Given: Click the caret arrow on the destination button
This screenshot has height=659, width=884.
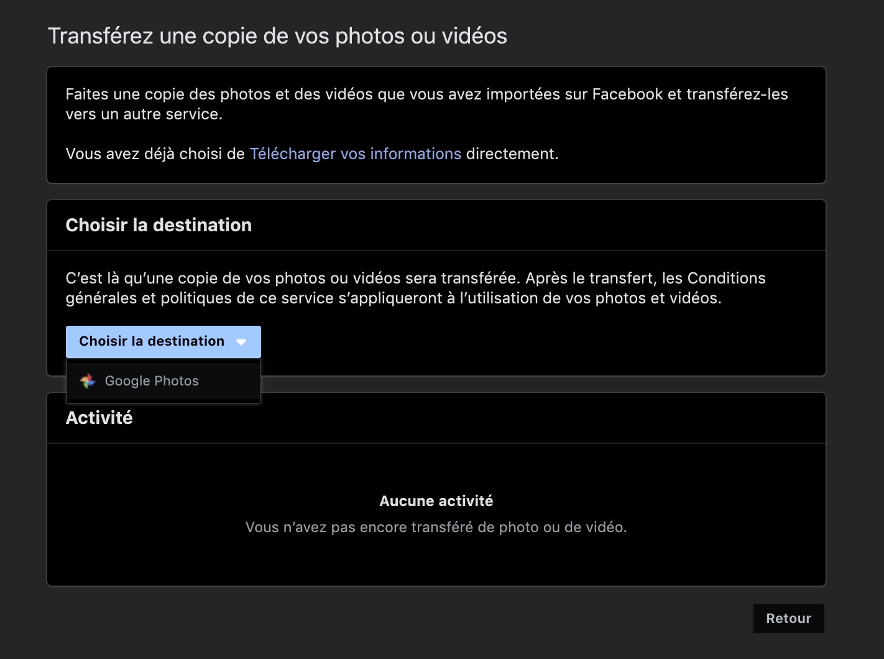Looking at the screenshot, I should click(241, 341).
